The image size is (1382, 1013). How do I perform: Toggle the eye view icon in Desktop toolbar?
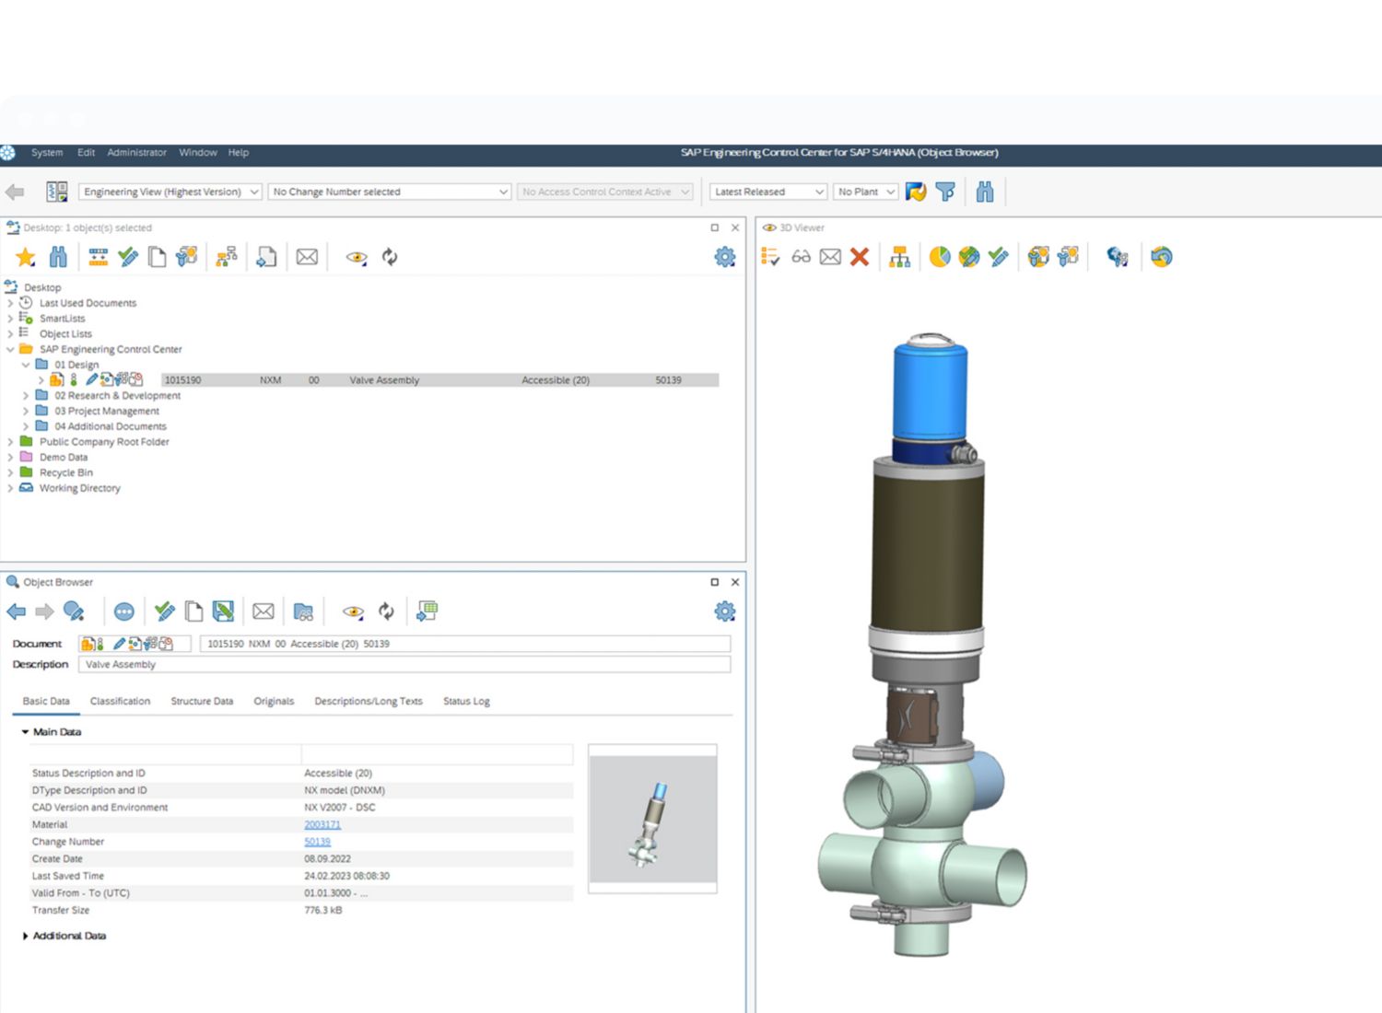click(x=357, y=257)
